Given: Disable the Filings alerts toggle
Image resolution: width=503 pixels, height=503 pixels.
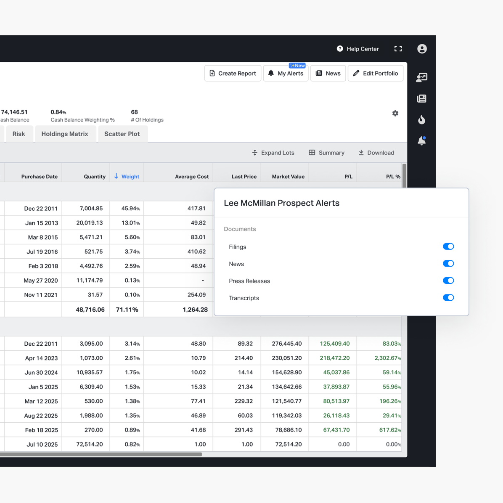Looking at the screenshot, I should click(448, 246).
